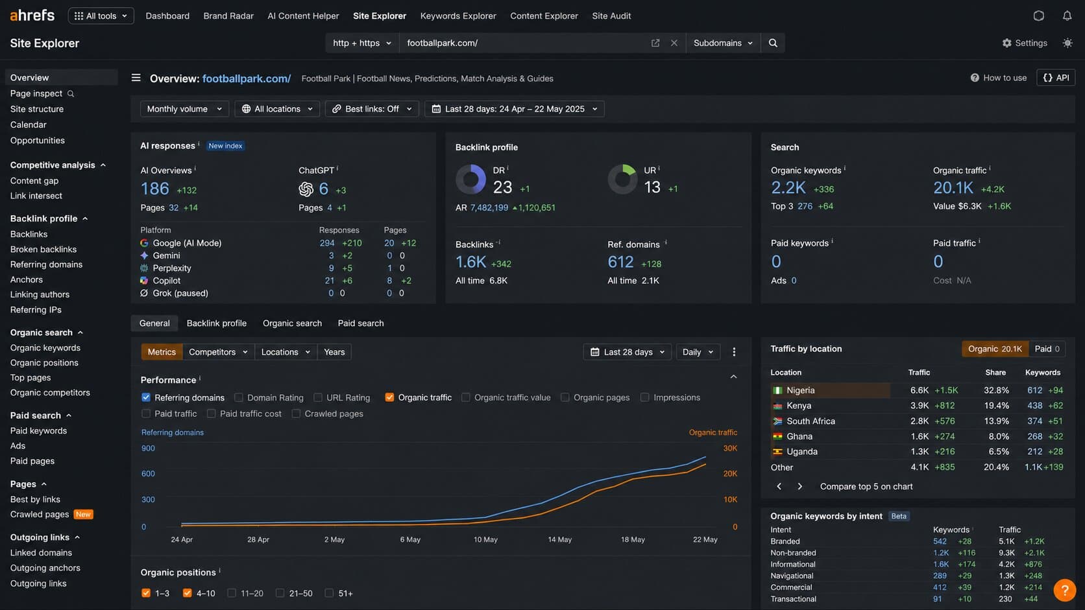The width and height of the screenshot is (1085, 610).
Task: Click the UR donut chart
Action: [622, 180]
